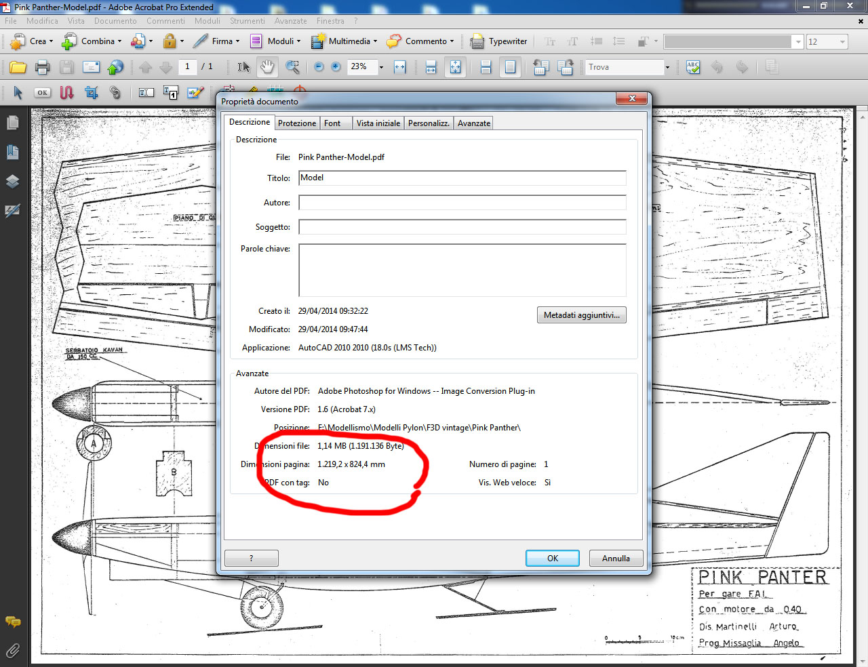Click the page number field
This screenshot has width=868, height=667.
coord(188,66)
